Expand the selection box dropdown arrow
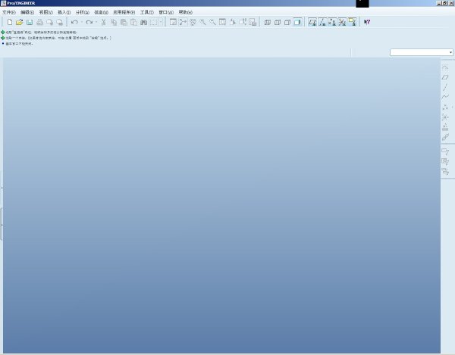Screen dimensions: 455x355 tap(161, 22)
